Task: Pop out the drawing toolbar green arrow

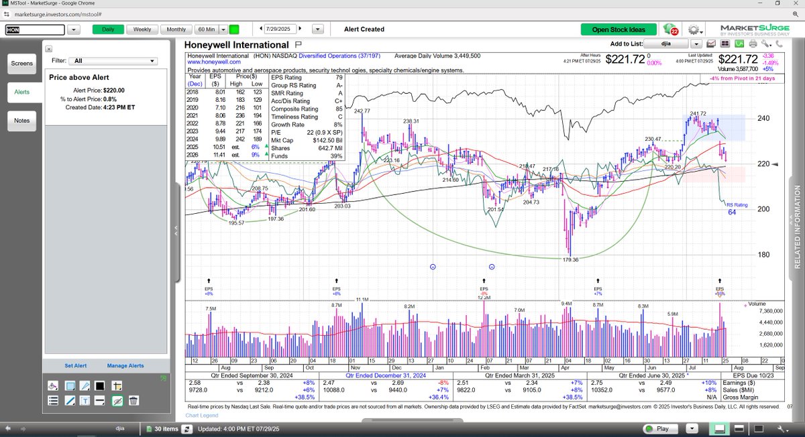Action: [x=162, y=379]
